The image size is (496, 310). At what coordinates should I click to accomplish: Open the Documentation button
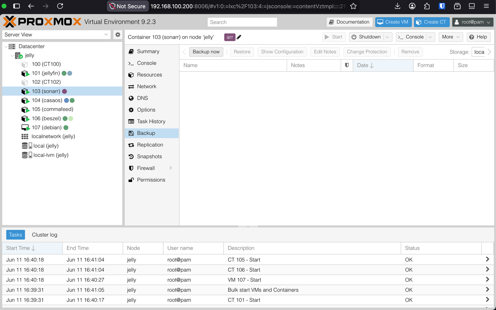pos(350,22)
